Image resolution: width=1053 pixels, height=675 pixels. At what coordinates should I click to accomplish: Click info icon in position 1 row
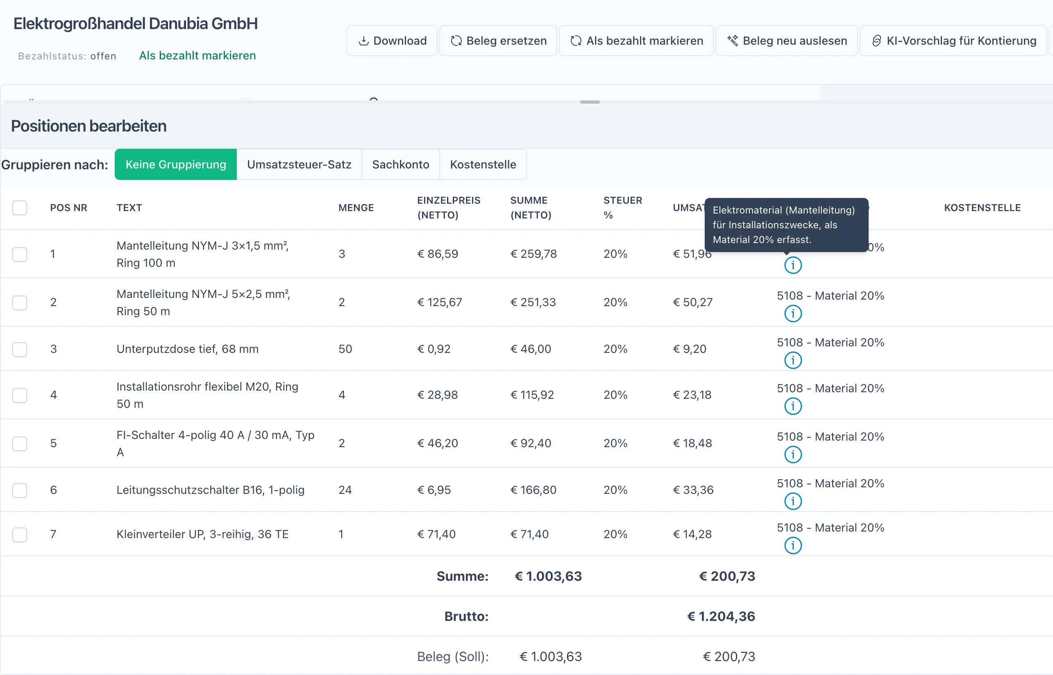pos(793,265)
